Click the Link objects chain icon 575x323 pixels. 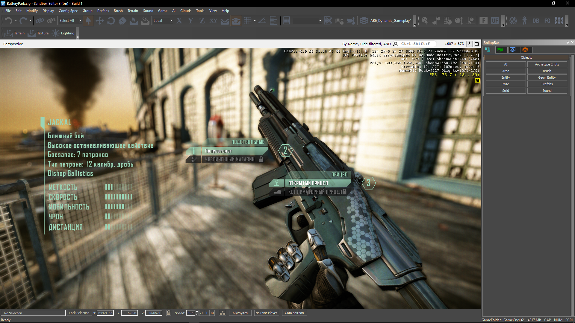40,21
